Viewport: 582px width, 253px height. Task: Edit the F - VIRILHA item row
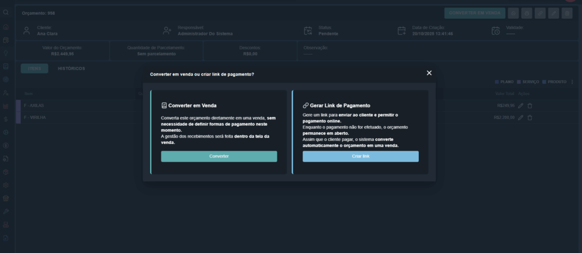click(x=521, y=118)
